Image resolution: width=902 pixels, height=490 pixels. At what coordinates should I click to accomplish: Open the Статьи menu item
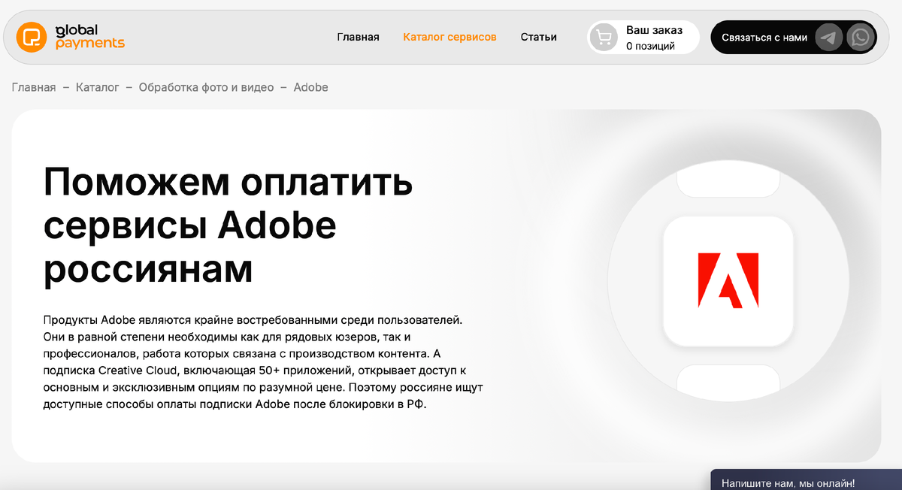click(538, 37)
